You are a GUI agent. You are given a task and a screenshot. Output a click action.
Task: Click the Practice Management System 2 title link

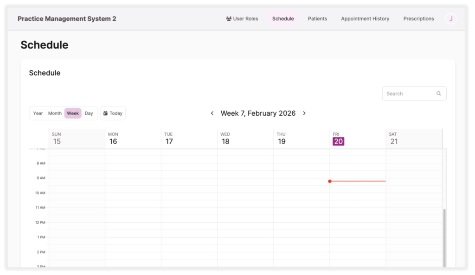click(x=66, y=19)
